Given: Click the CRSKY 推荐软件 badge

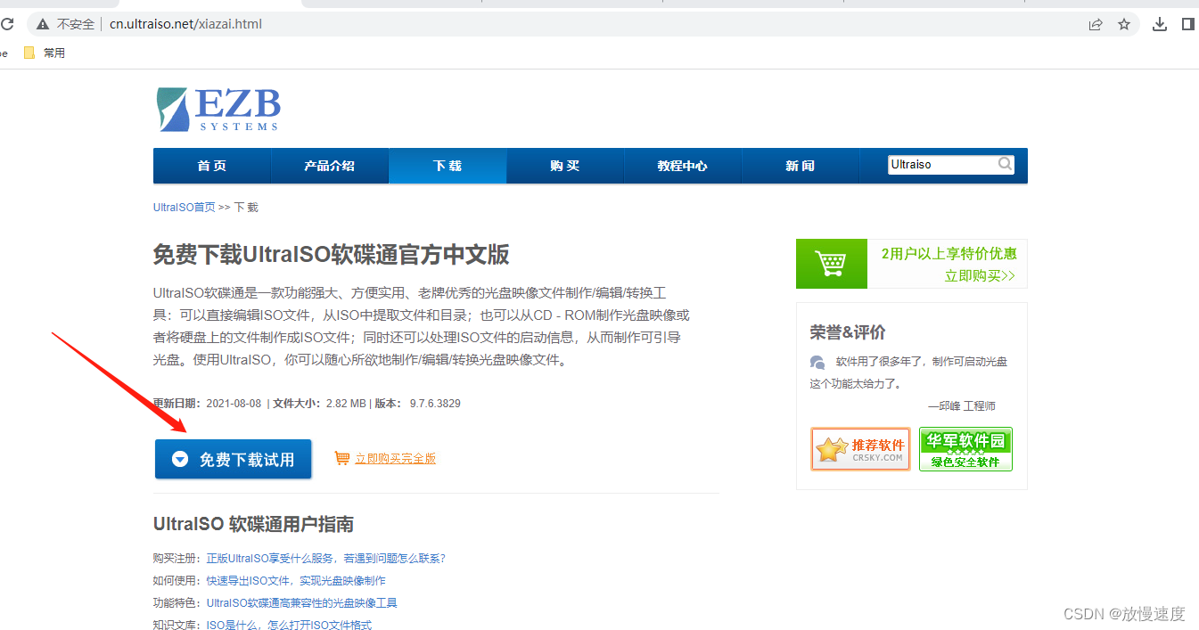Looking at the screenshot, I should (x=860, y=449).
